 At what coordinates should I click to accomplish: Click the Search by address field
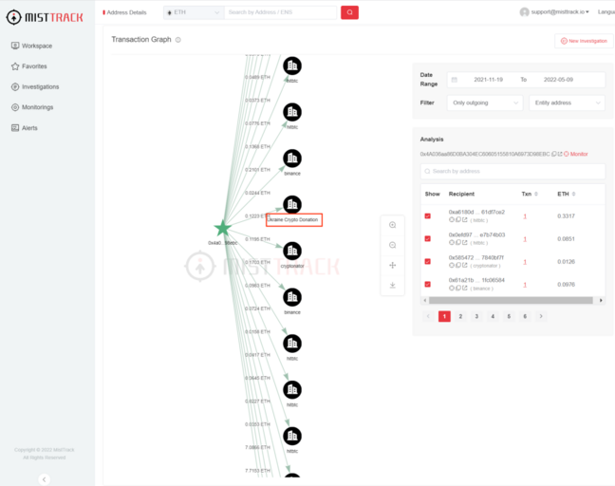512,171
